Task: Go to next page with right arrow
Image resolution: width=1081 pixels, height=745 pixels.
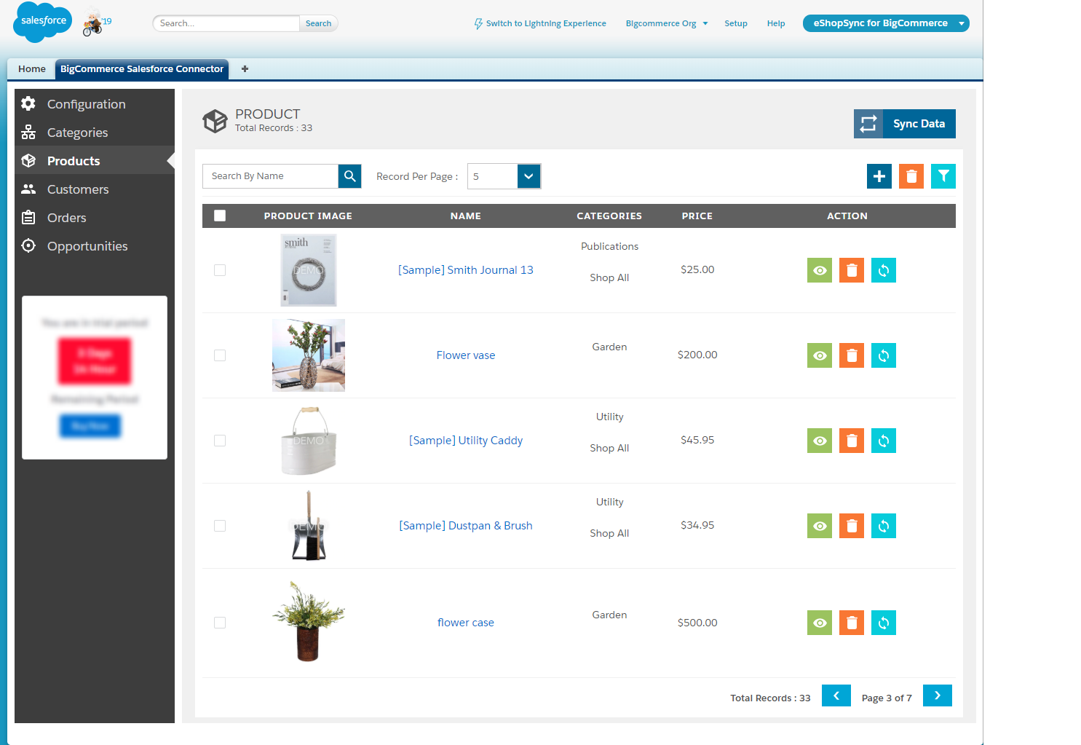Action: tap(937, 695)
